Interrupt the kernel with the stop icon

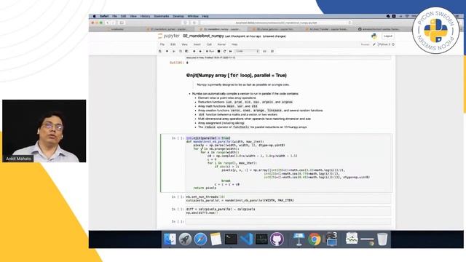218,52
